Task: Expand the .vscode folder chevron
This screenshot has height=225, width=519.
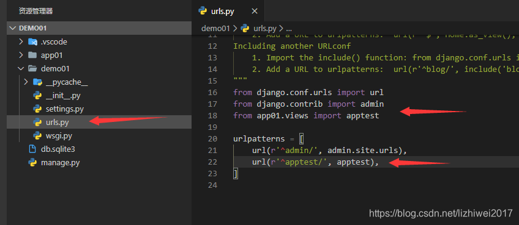Action: [x=21, y=42]
